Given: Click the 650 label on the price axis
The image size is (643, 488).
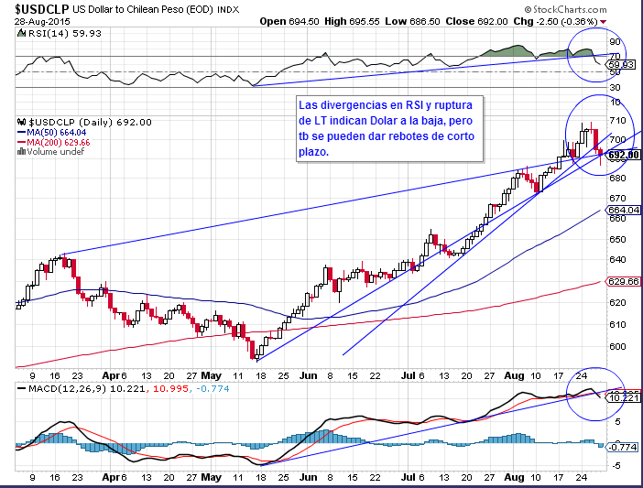Looking at the screenshot, I should click(x=617, y=239).
